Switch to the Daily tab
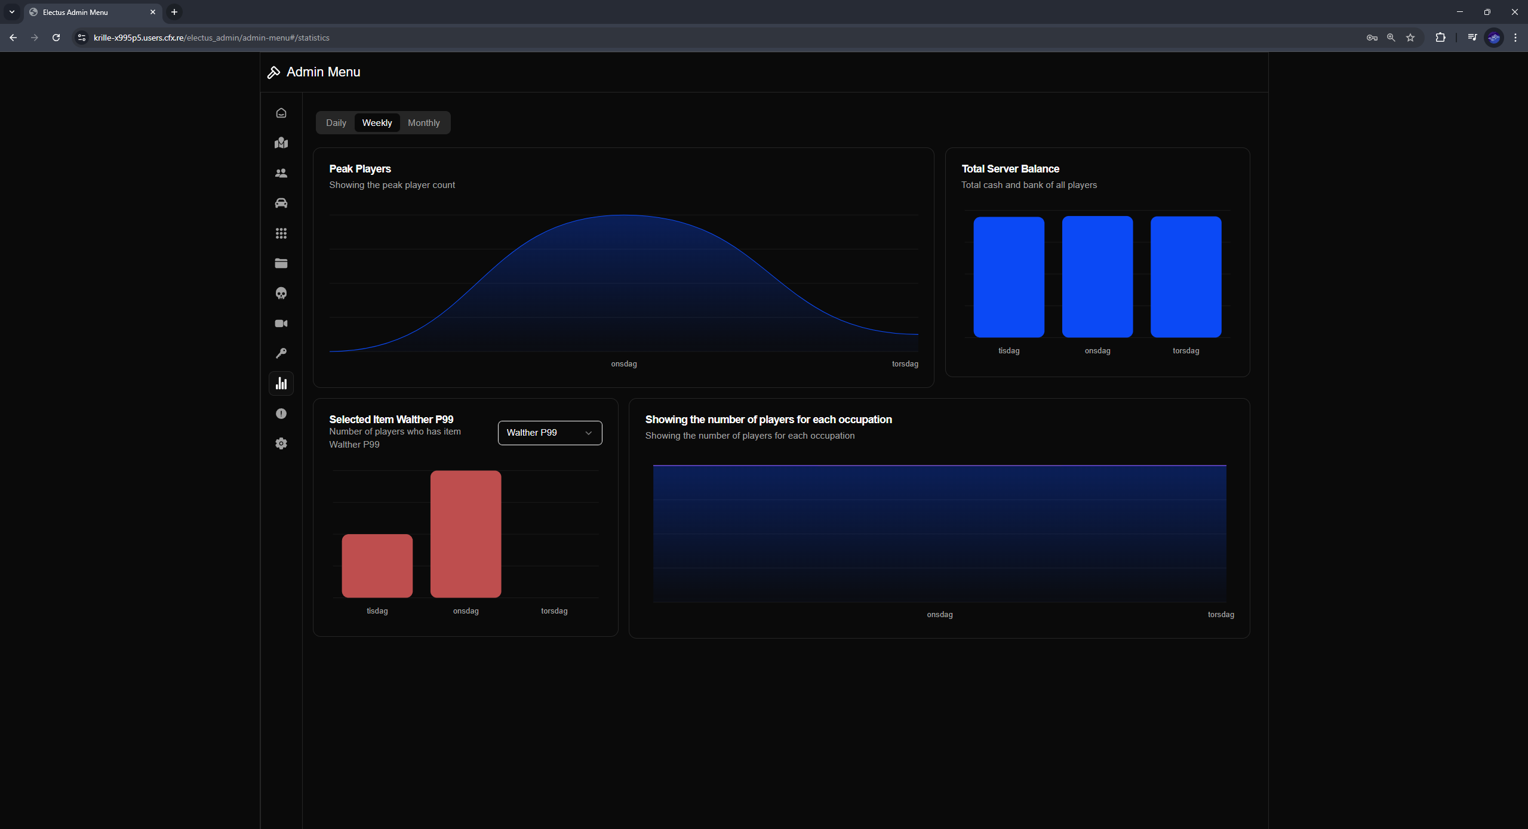Viewport: 1528px width, 829px height. 336,123
